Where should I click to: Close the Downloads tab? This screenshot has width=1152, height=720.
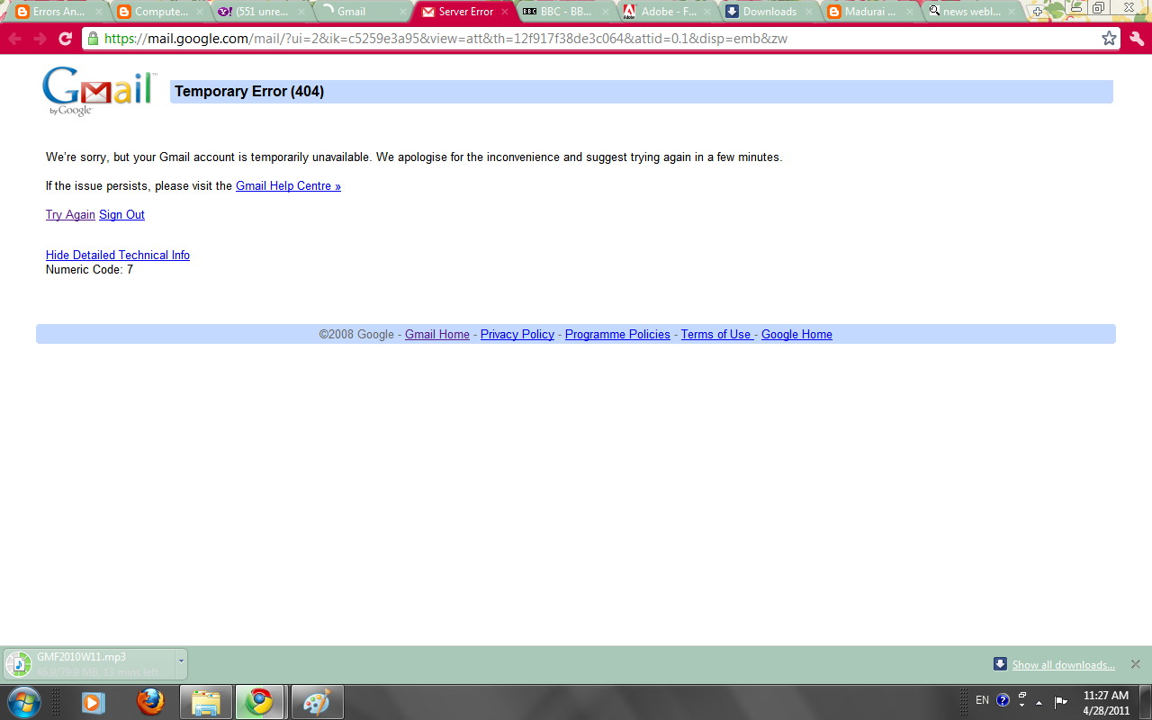pos(809,12)
